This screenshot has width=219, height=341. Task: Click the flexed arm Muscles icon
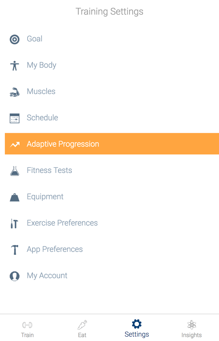coord(14,92)
